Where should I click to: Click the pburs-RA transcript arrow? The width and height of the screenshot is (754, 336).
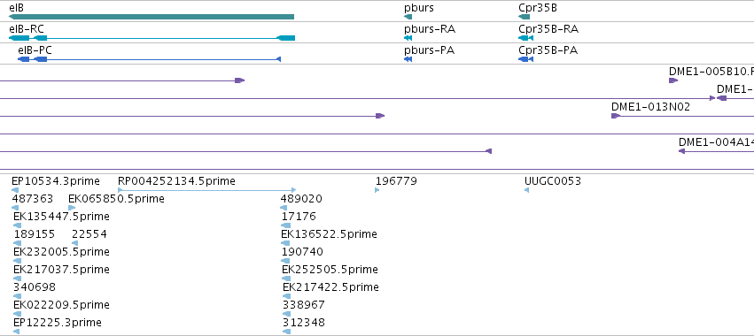[x=408, y=38]
